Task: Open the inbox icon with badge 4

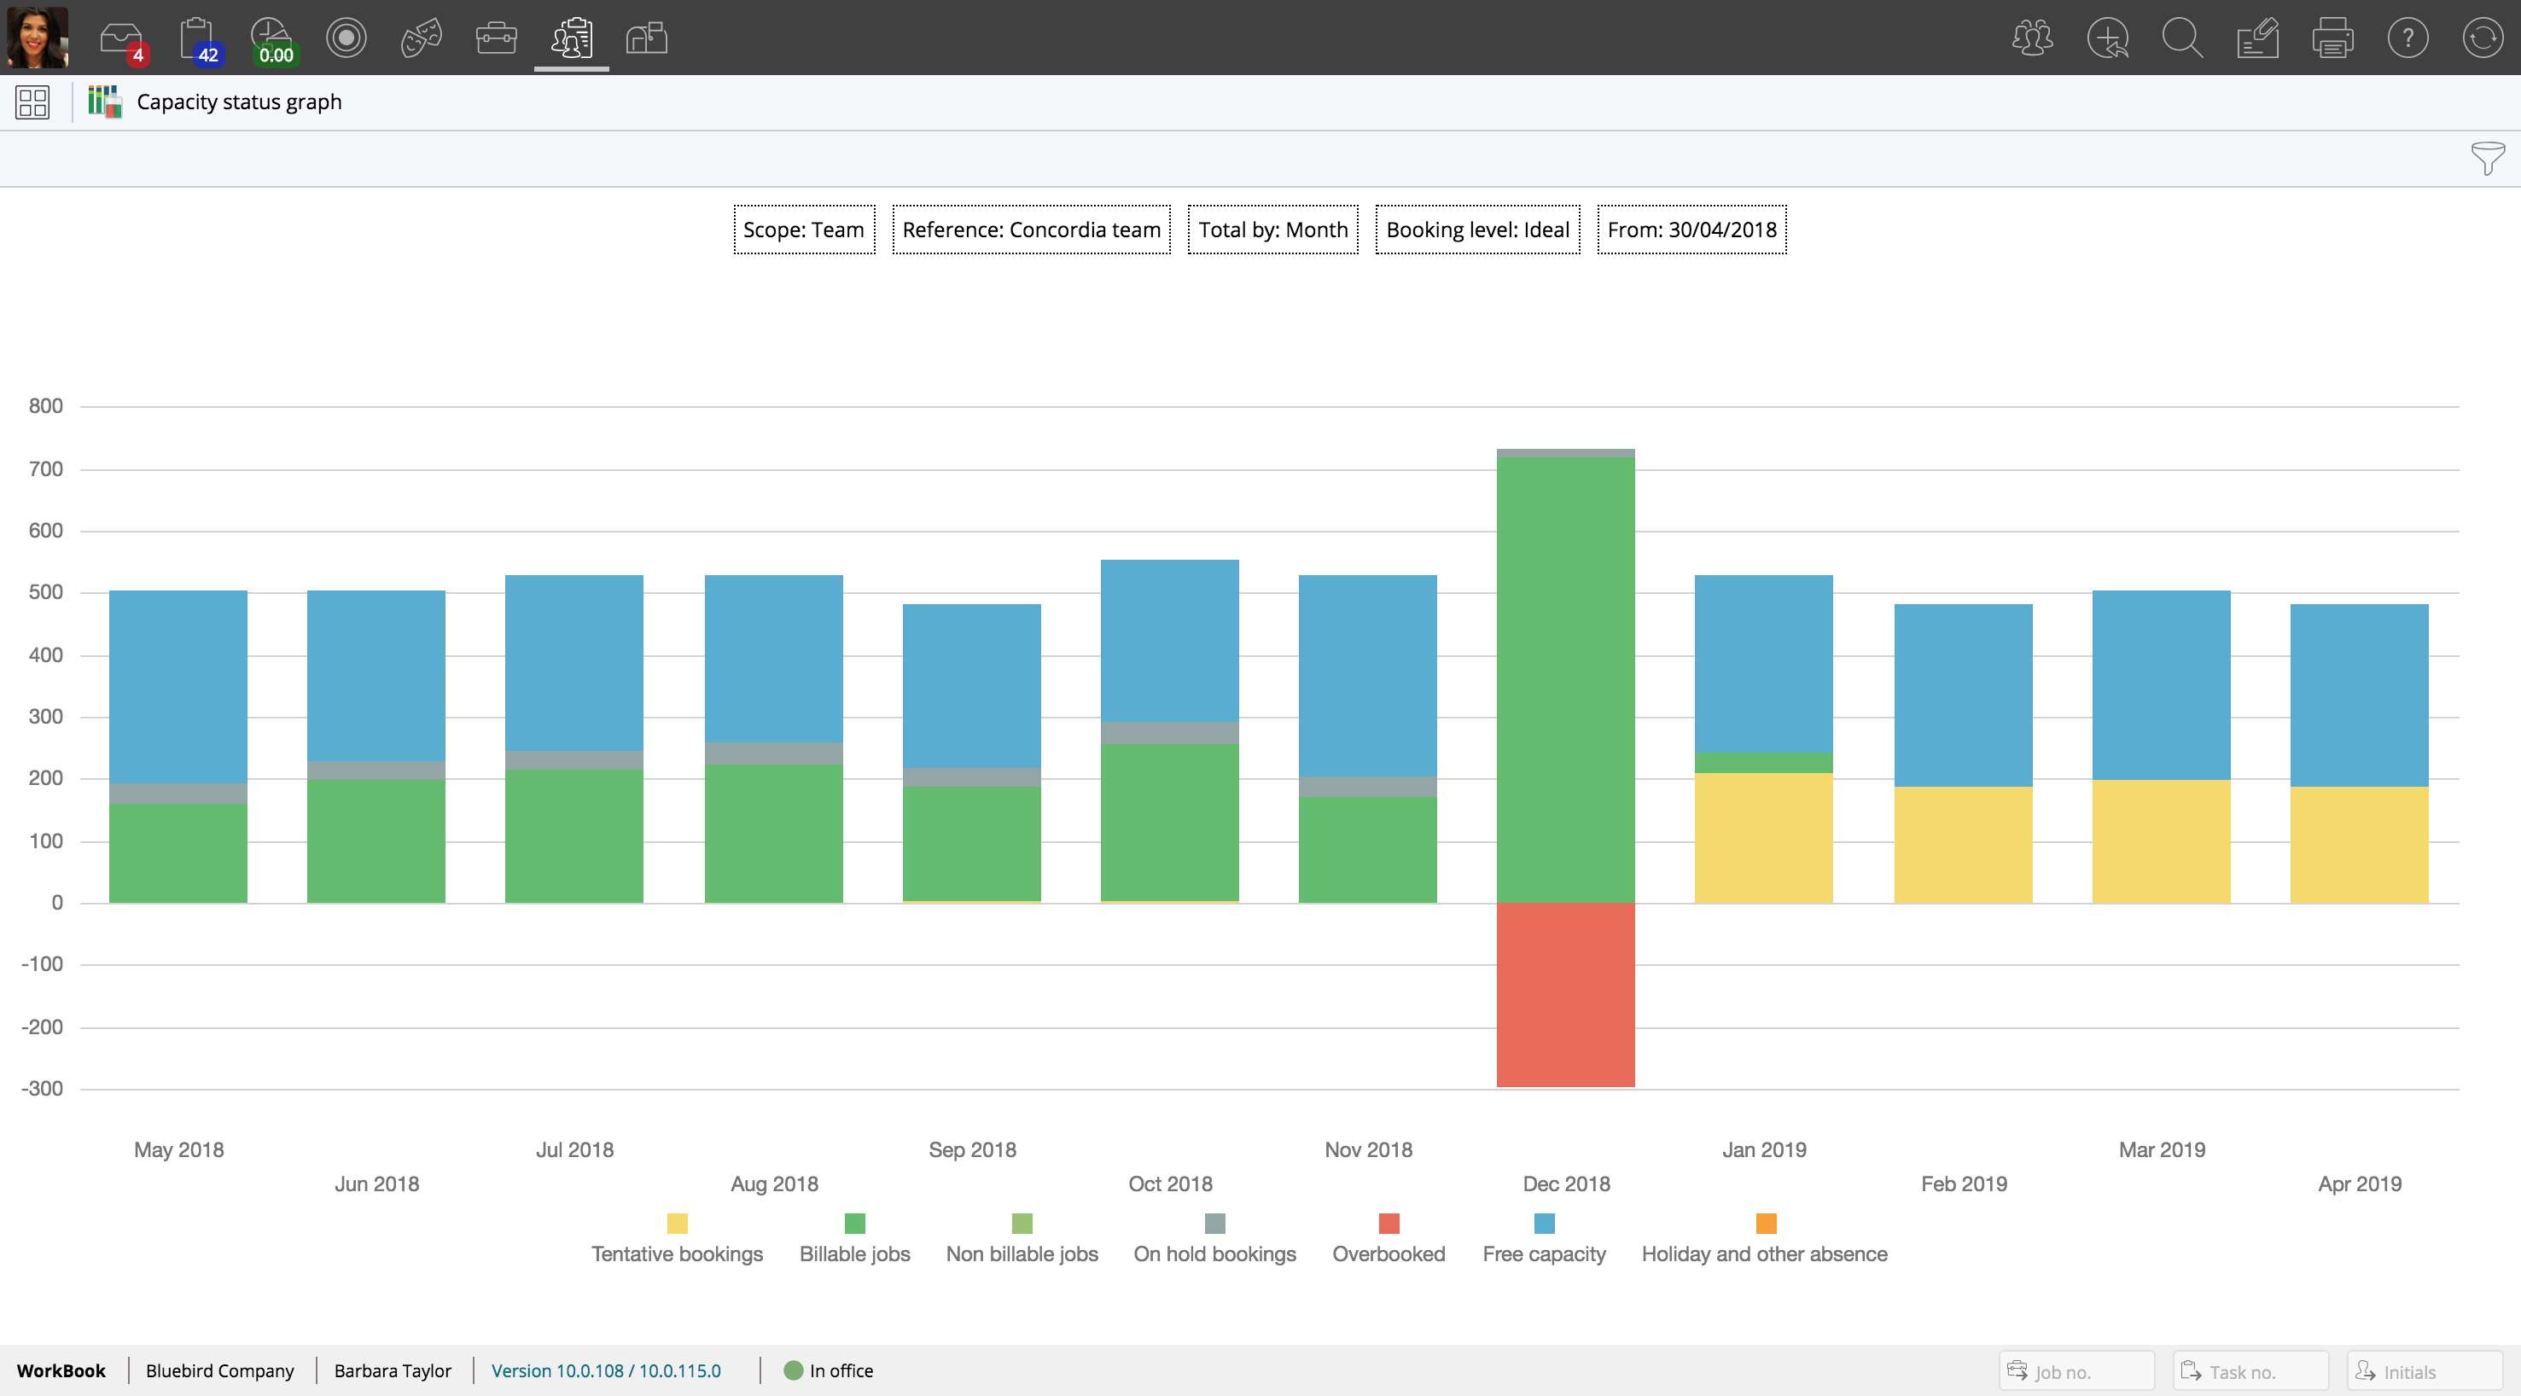Action: 122,39
